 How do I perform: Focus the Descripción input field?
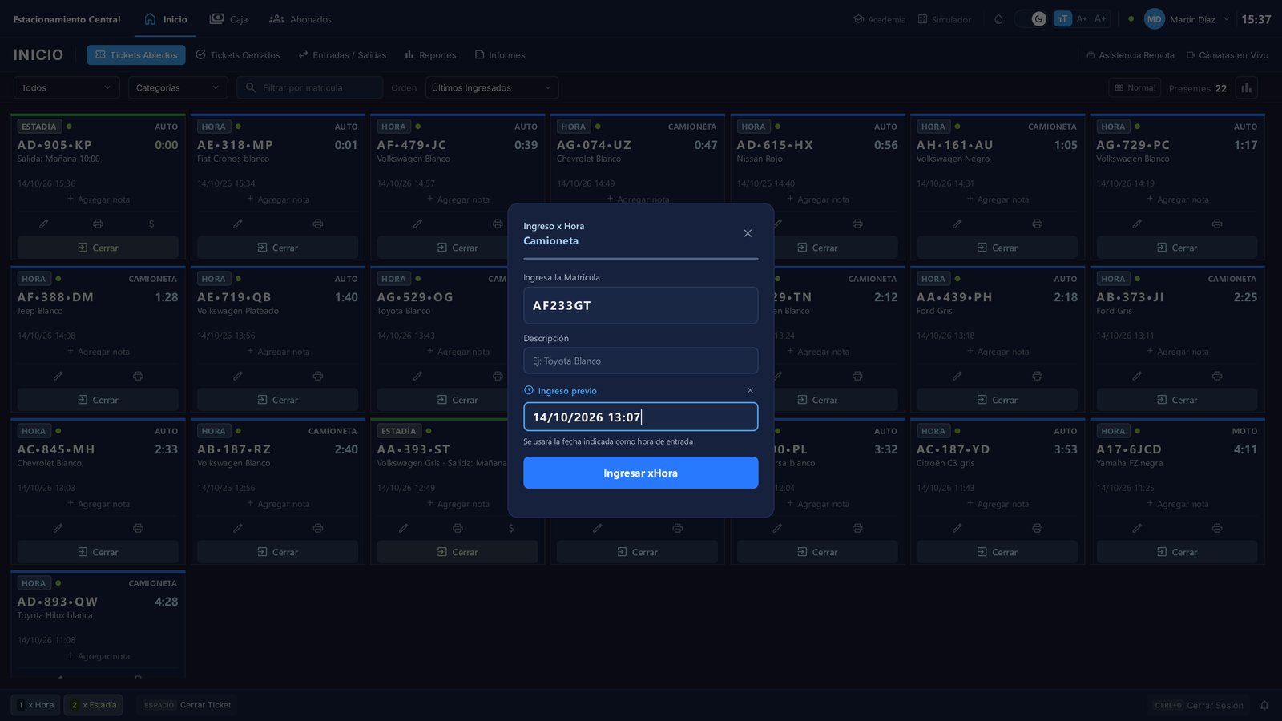click(640, 360)
